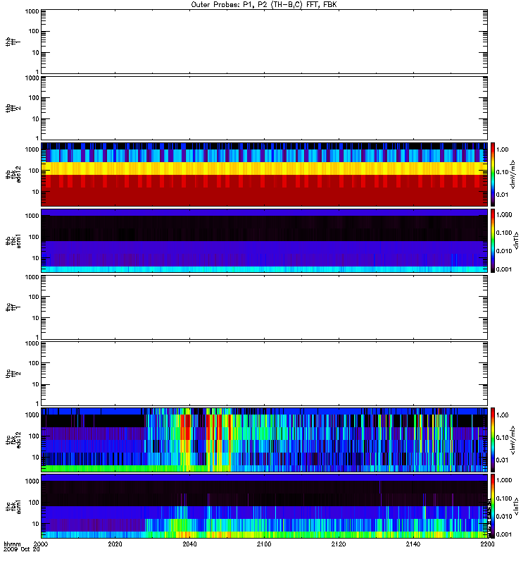
Task: Select the thc fbk edc12 spectrogram panel
Action: click(265, 439)
